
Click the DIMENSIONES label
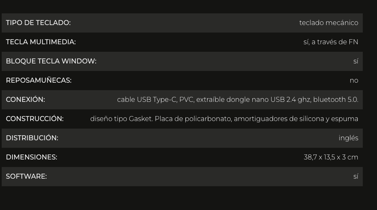(x=31, y=157)
